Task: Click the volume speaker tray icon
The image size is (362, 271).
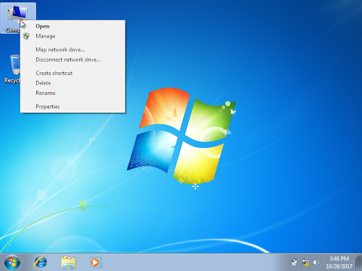Action: [316, 262]
